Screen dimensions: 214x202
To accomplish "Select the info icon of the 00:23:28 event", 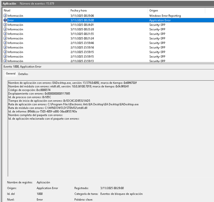I will [5, 29].
